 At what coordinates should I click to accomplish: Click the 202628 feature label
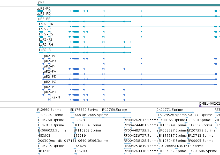tap(79, 120)
